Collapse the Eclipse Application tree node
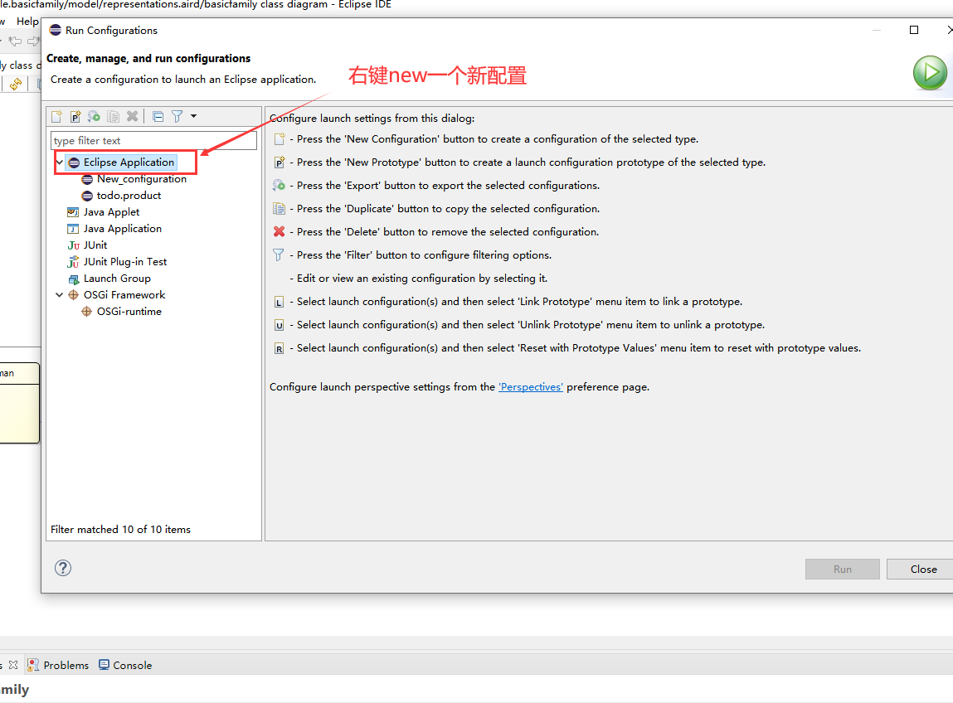The image size is (953, 703). coord(60,162)
